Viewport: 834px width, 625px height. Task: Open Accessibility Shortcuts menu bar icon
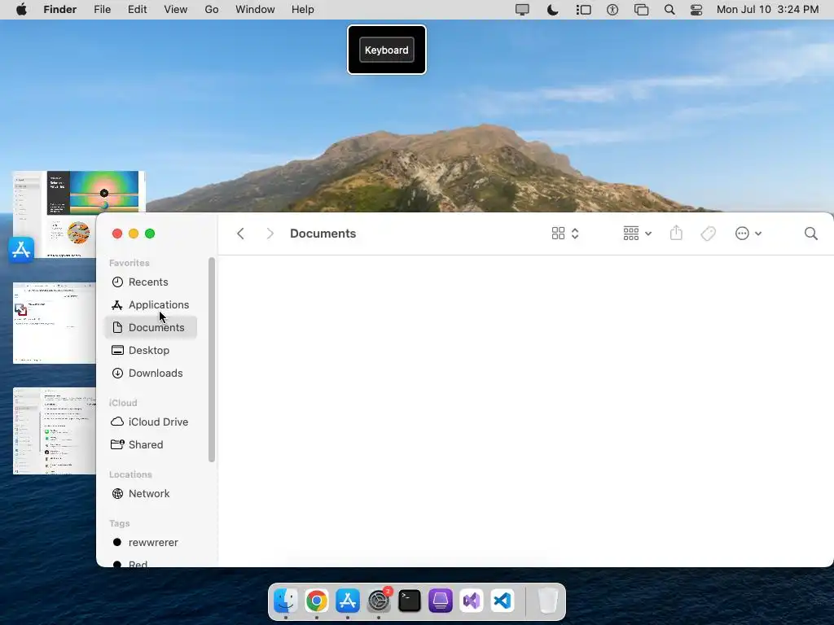coord(612,10)
